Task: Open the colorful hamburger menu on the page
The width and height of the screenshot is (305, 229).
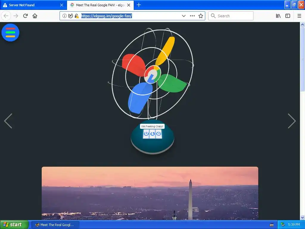Action: tap(10, 33)
